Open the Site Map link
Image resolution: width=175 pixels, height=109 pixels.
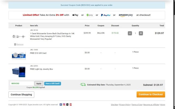point(114,105)
